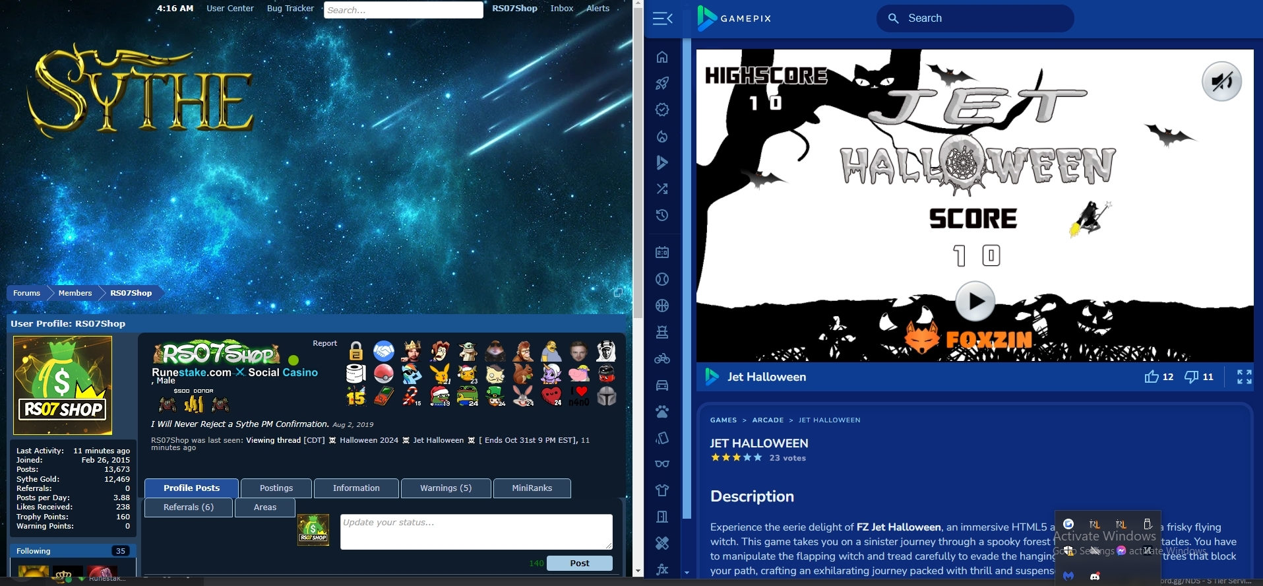Open Malwarebytes from the system tray

pos(1068,576)
